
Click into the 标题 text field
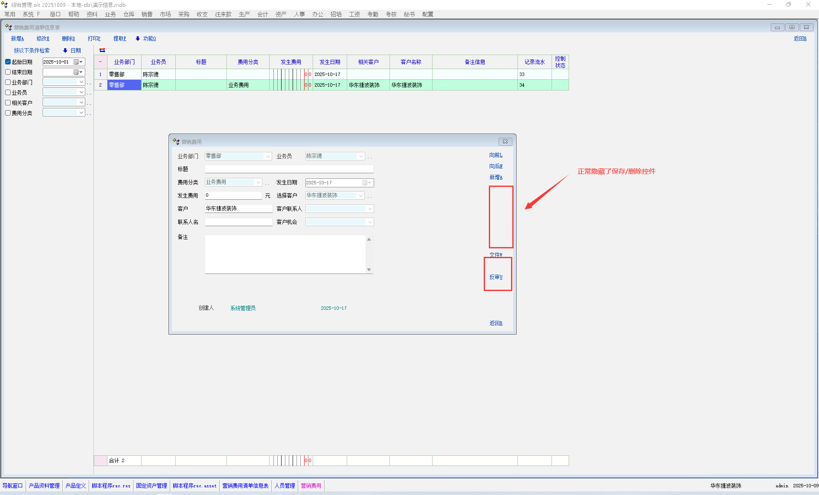pos(289,169)
